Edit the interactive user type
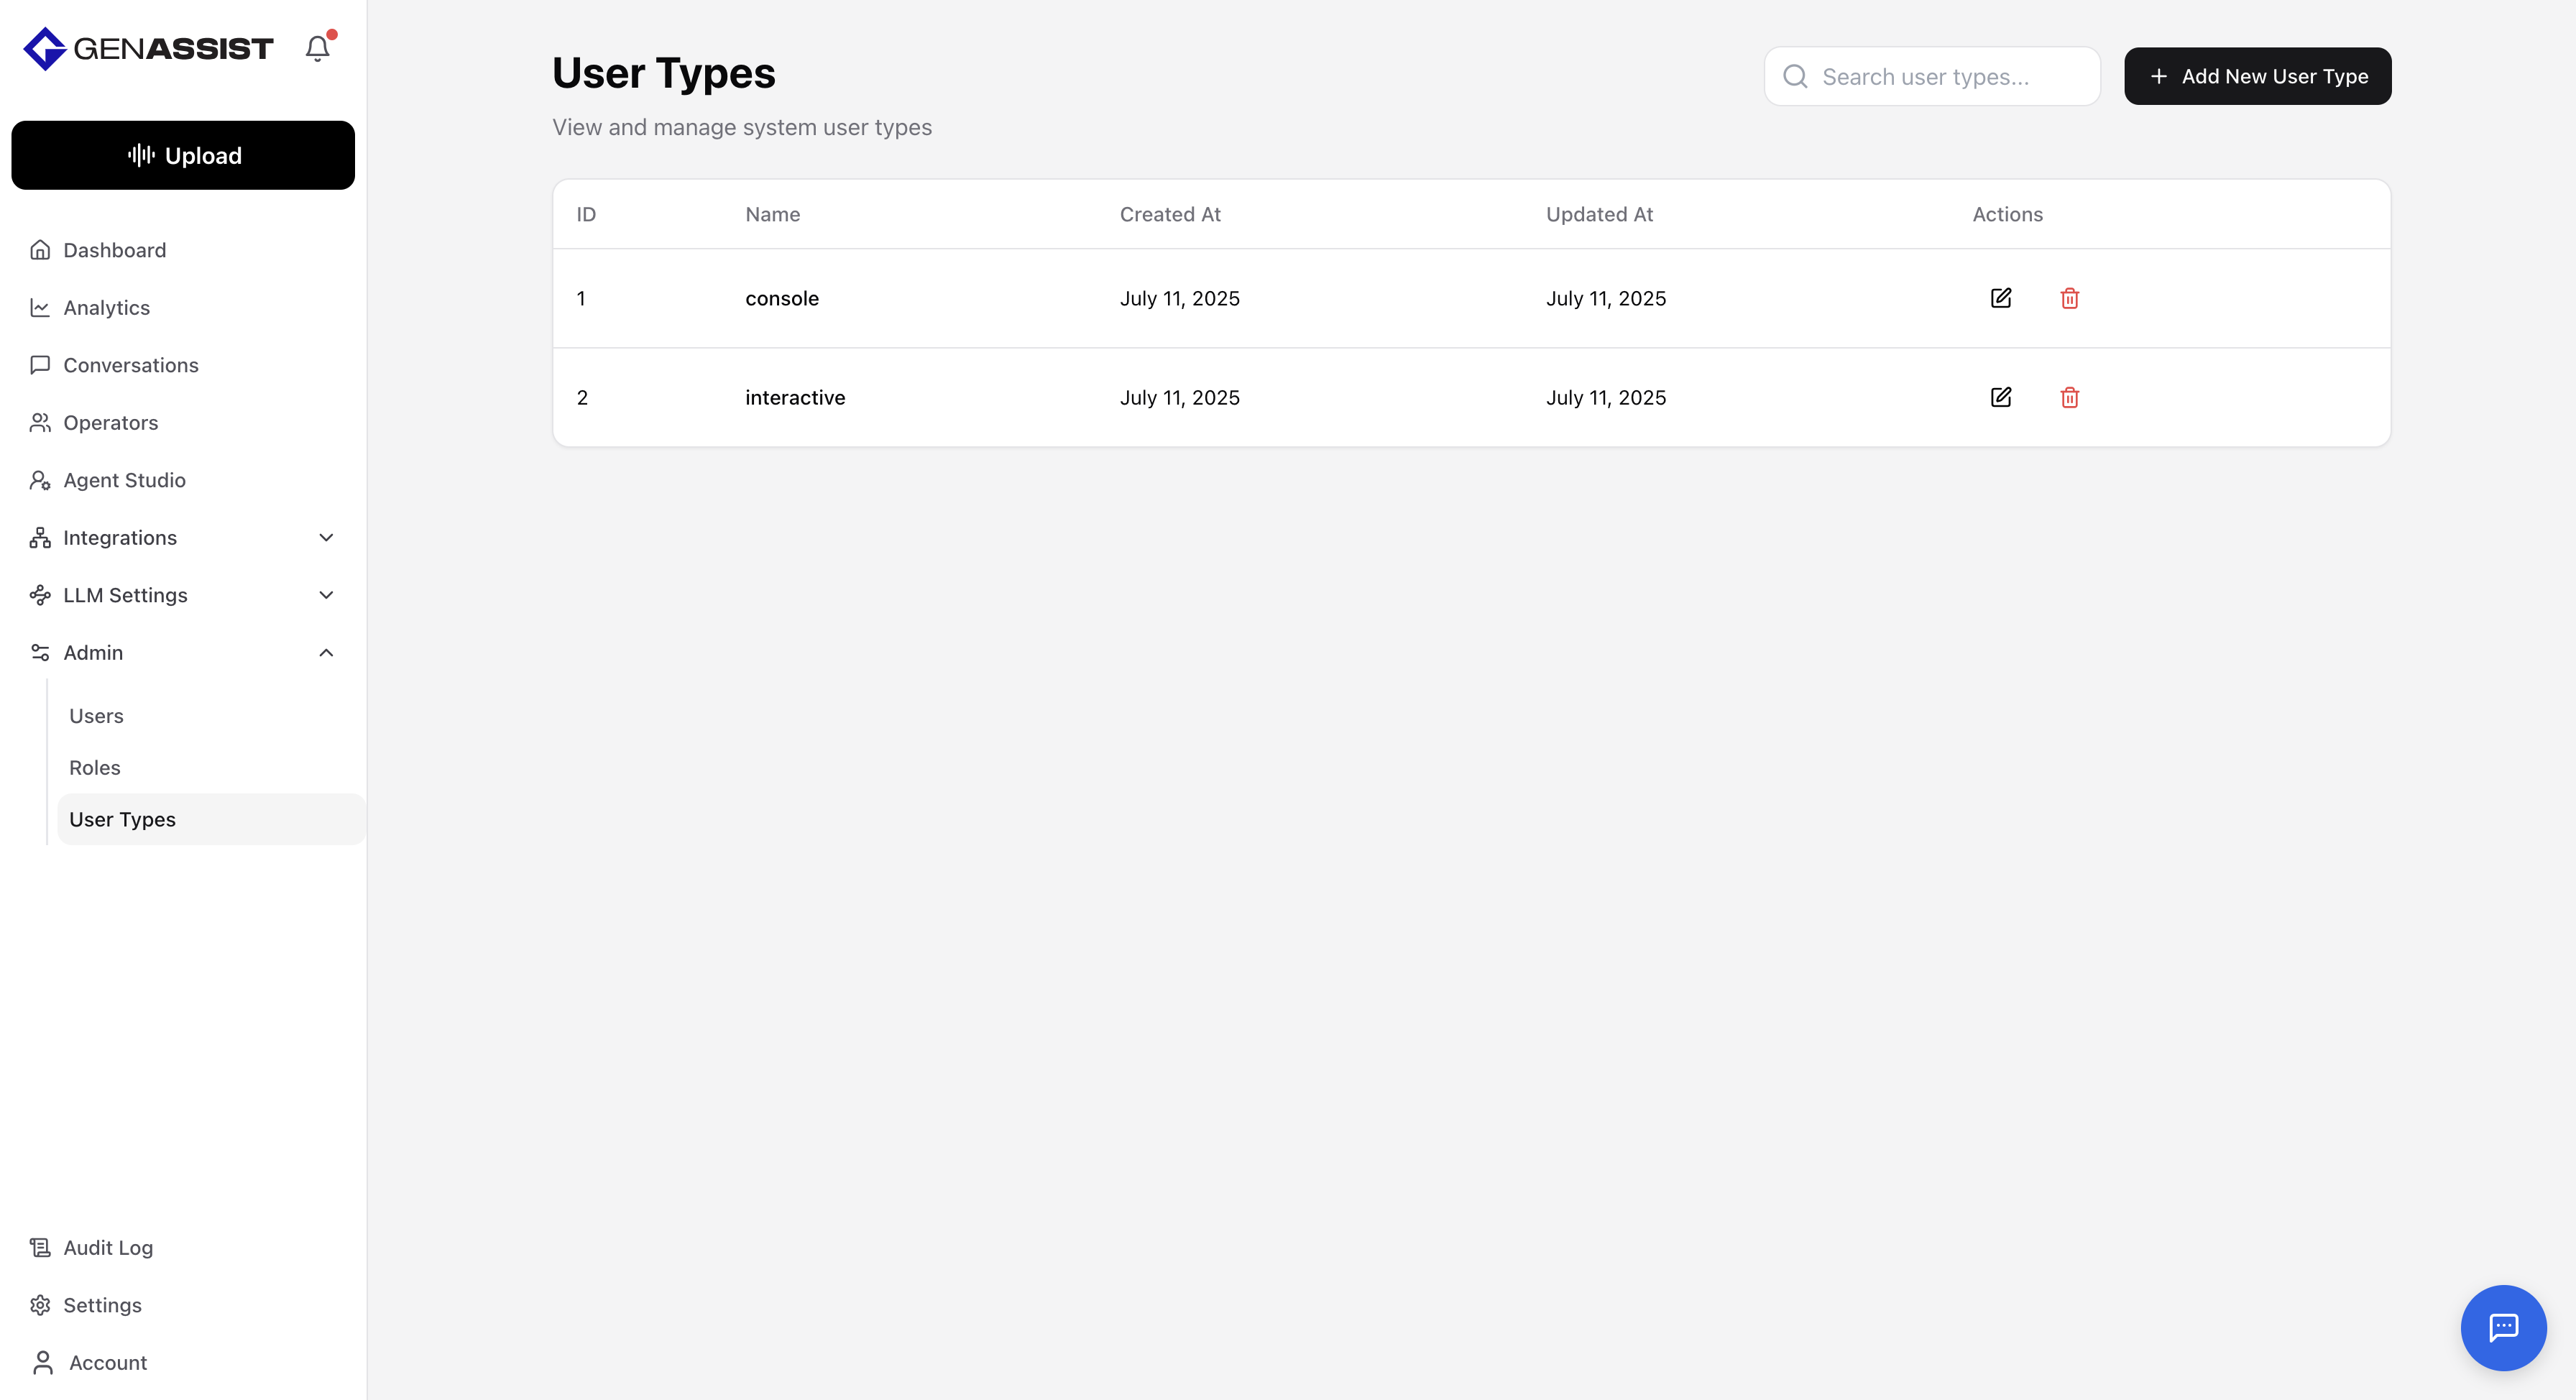This screenshot has height=1400, width=2576. tap(2000, 397)
